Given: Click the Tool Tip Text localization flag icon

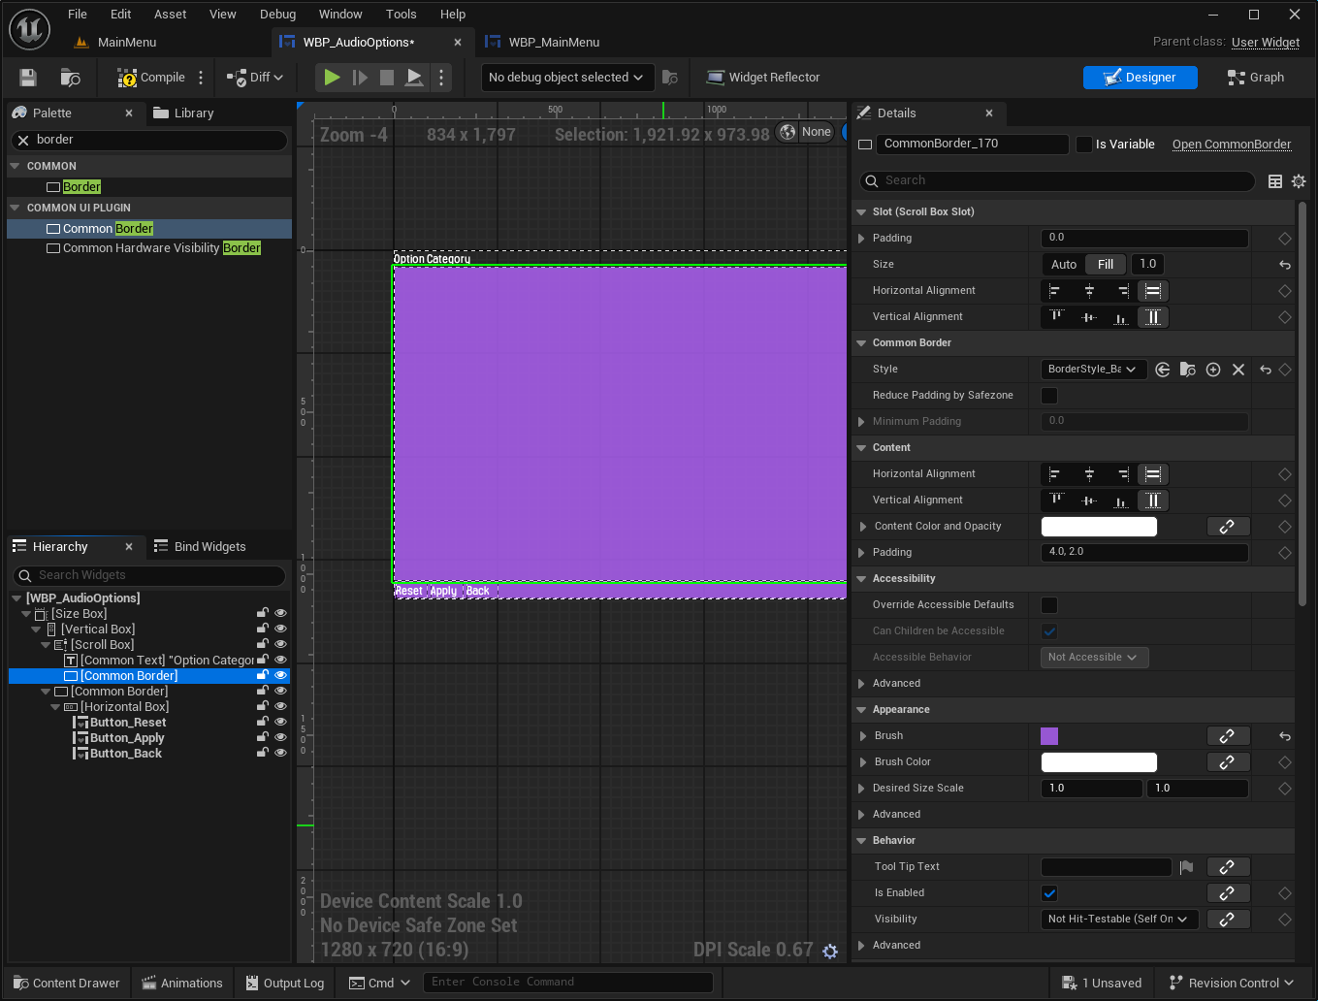Looking at the screenshot, I should pyautogui.click(x=1186, y=867).
